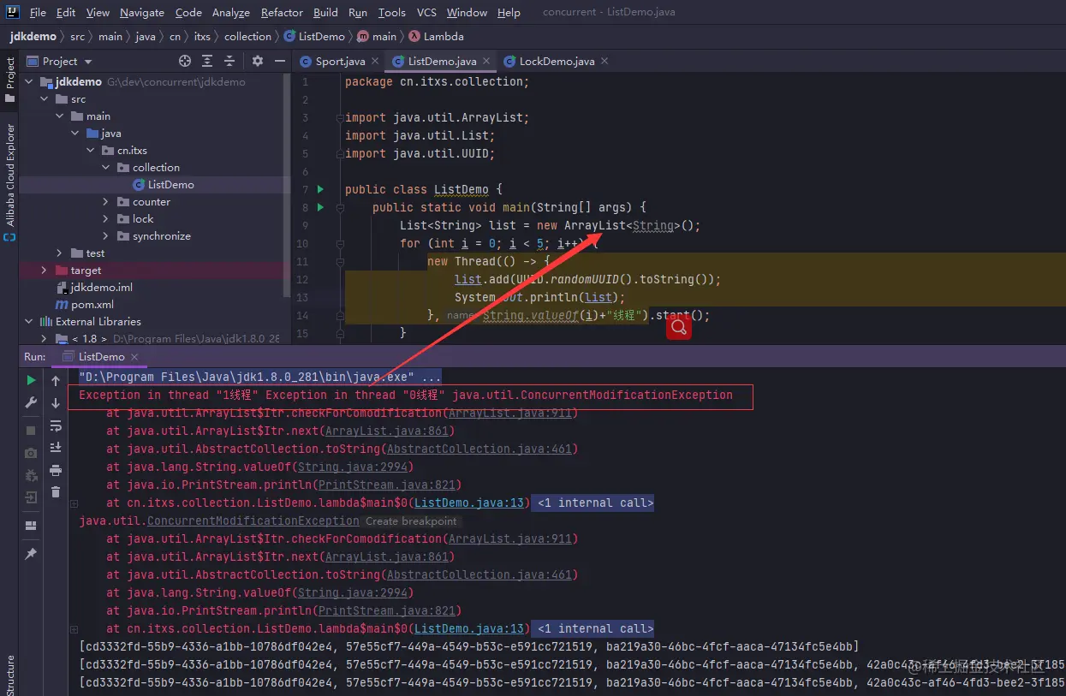Stop the running process
The height and width of the screenshot is (696, 1066).
coord(31,431)
